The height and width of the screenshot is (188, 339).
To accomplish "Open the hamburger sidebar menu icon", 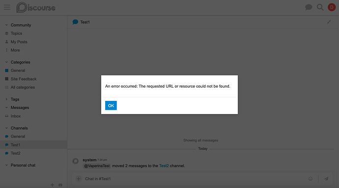I will pos(7,7).
